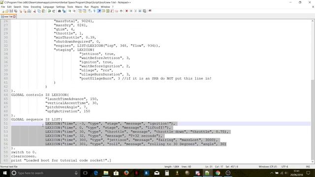Open the Folder as Workspace icon
The height and width of the screenshot is (177, 315).
(x=117, y=11)
